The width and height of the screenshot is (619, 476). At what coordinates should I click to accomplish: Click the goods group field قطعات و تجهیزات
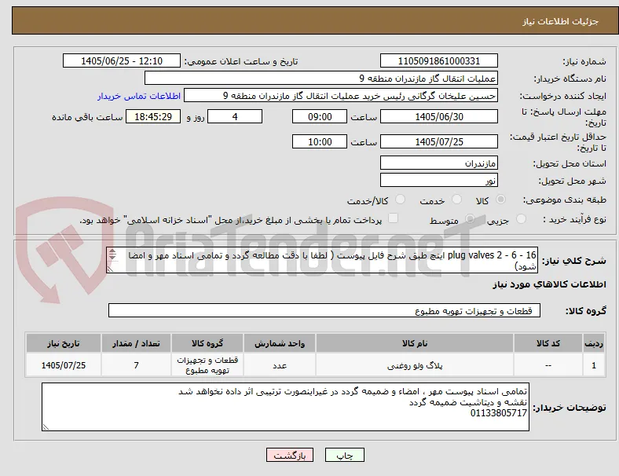324,310
